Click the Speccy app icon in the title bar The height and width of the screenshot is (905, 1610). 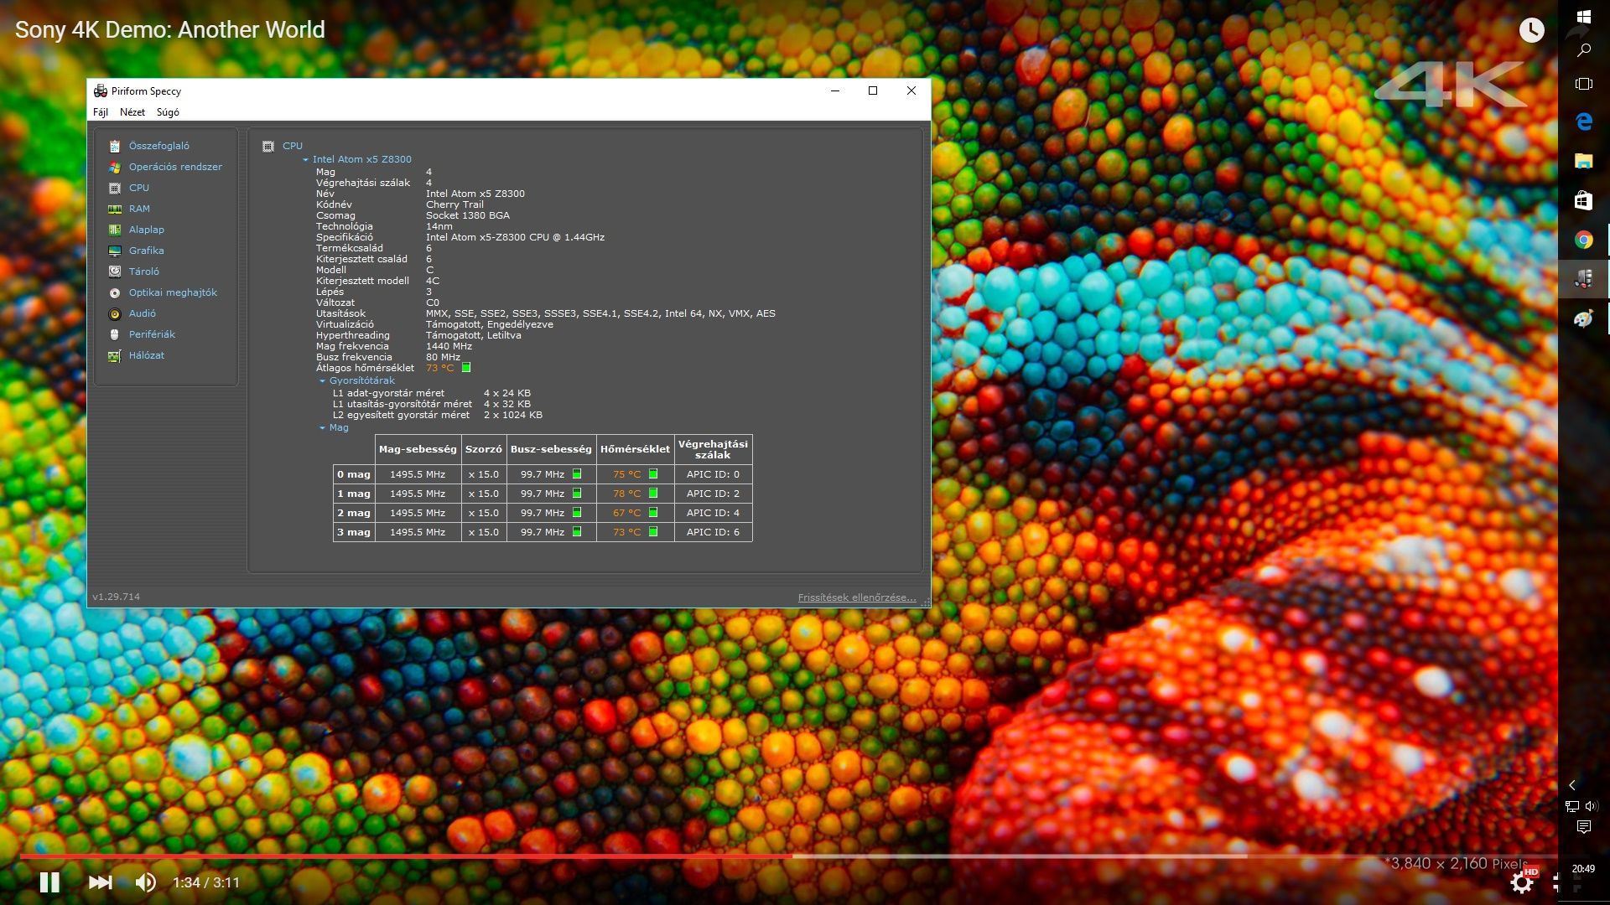[101, 91]
